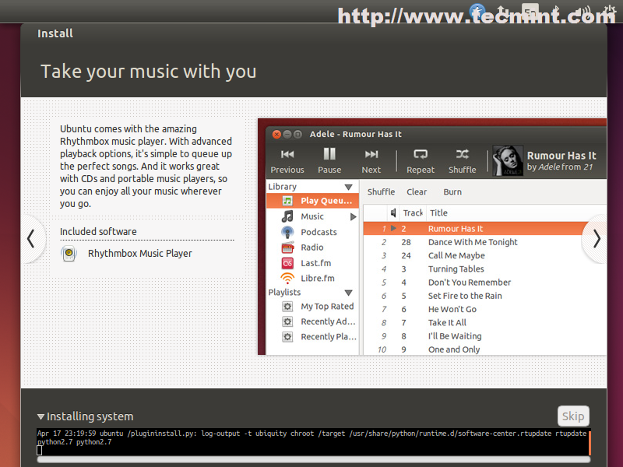Click the Libre.fm icon in sidebar
Screen dimensions: 623x467
point(287,278)
